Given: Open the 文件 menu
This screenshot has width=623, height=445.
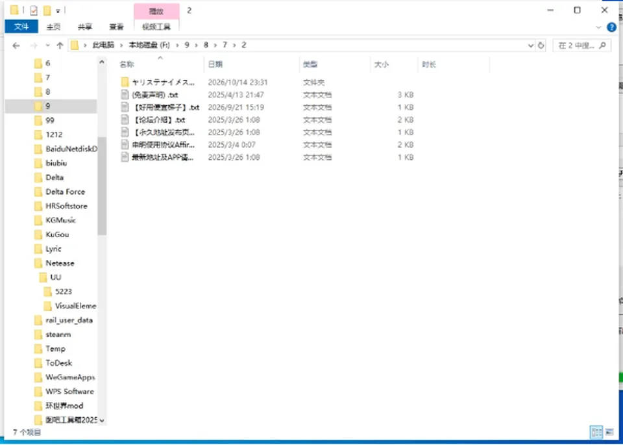Looking at the screenshot, I should coord(21,27).
